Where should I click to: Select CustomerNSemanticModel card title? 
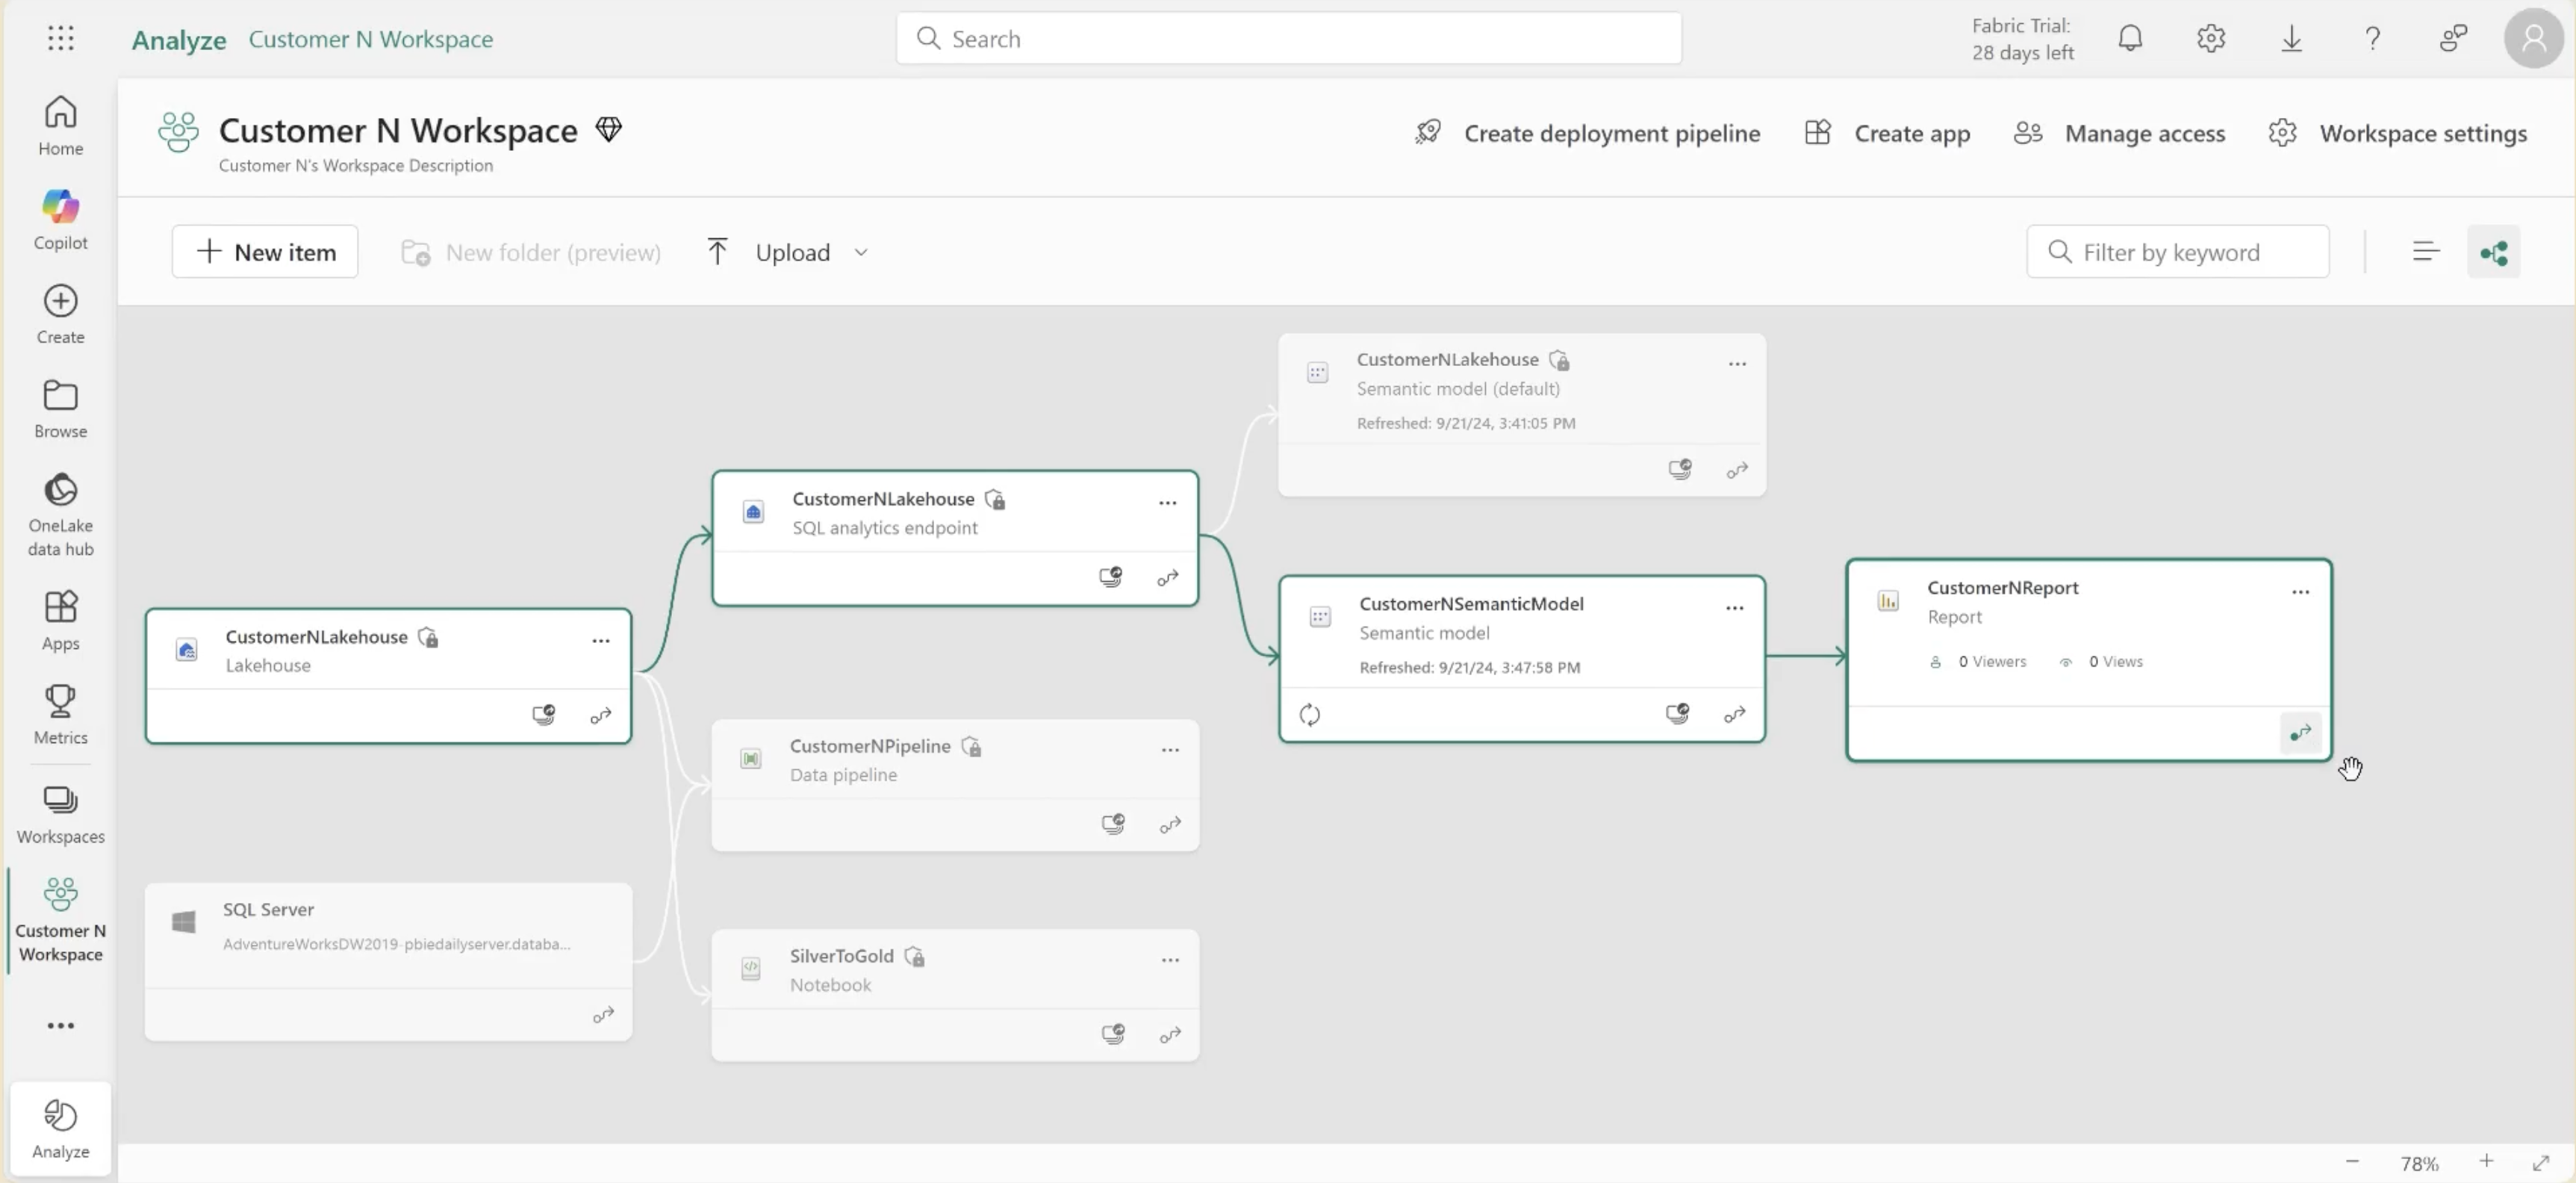point(1471,603)
